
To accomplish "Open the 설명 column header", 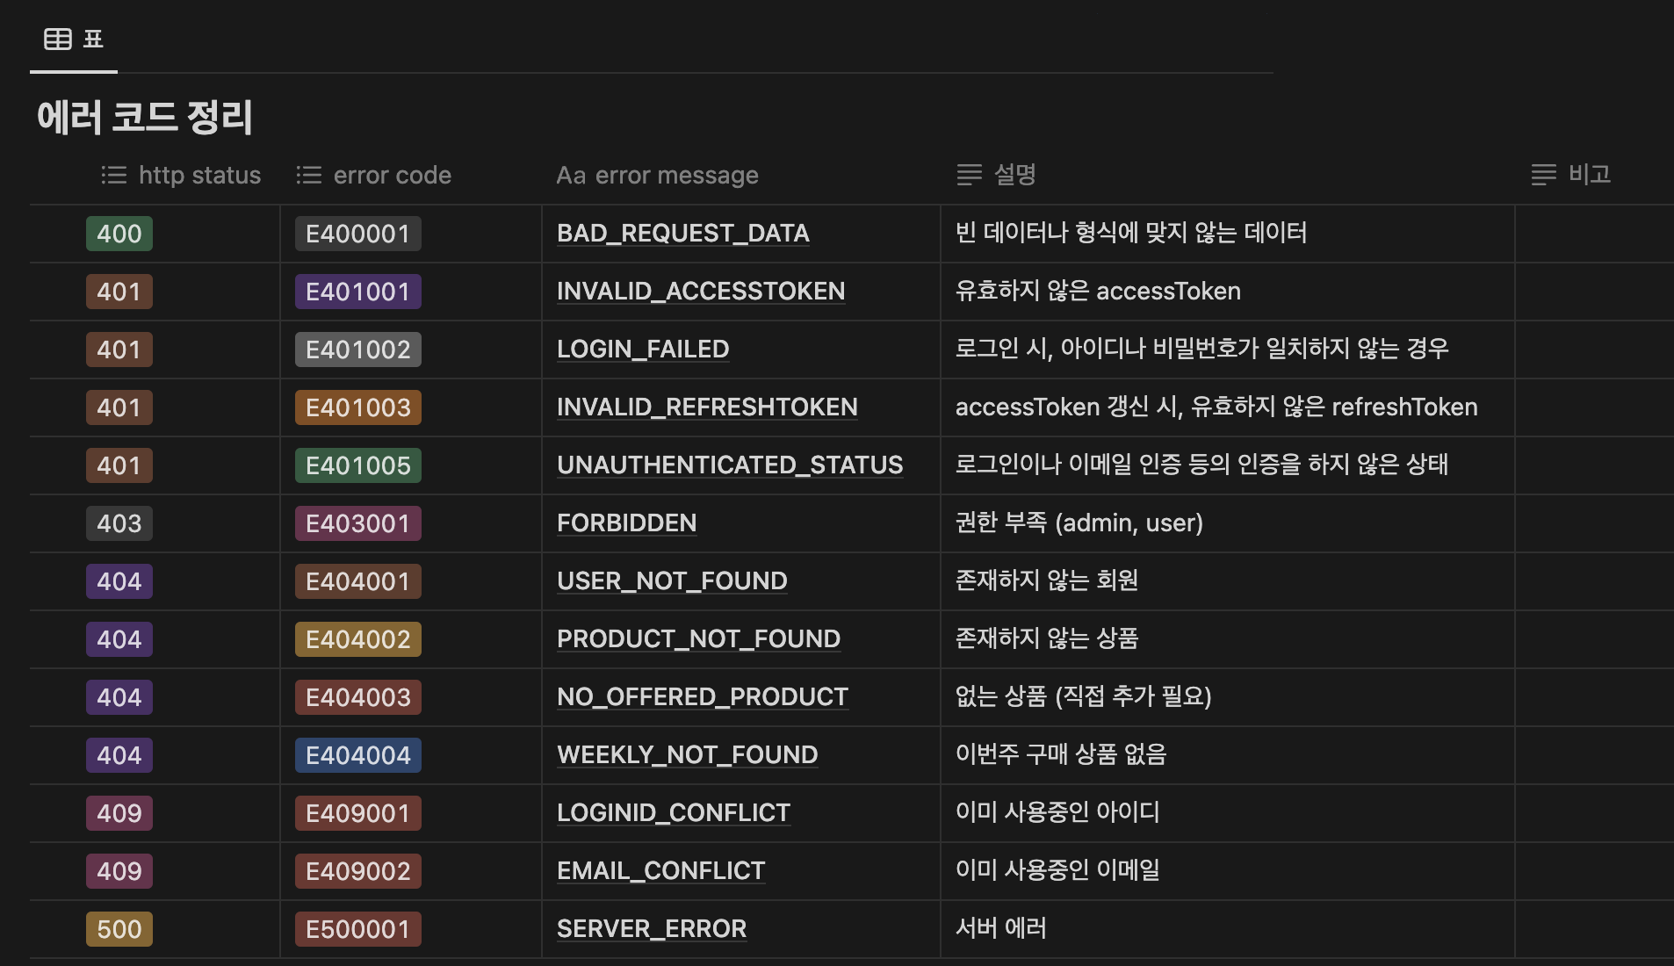I will 997,175.
